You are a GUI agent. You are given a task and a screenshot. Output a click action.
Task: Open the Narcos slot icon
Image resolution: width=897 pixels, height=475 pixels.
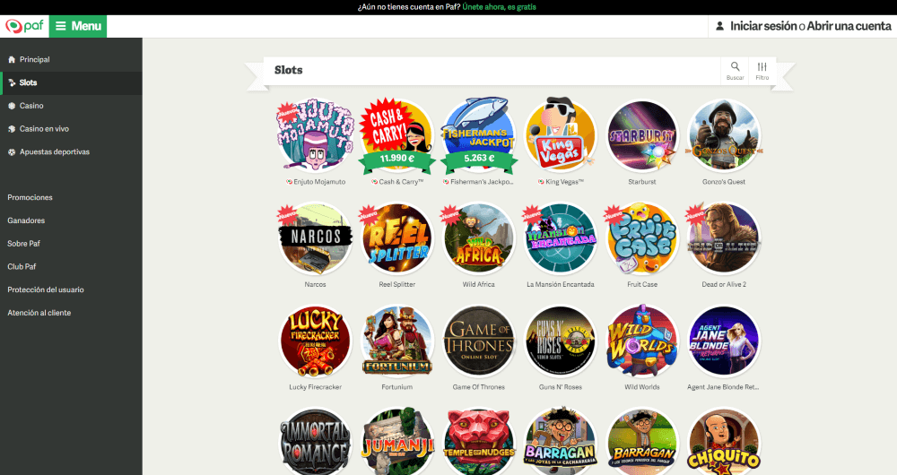tap(315, 238)
